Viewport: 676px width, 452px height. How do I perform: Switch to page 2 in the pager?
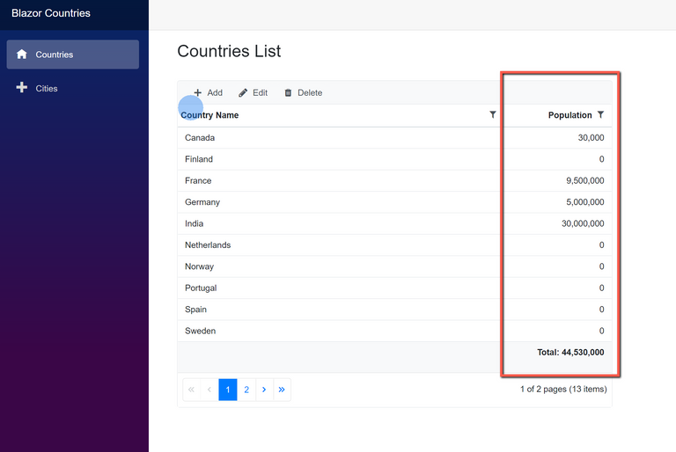click(246, 390)
